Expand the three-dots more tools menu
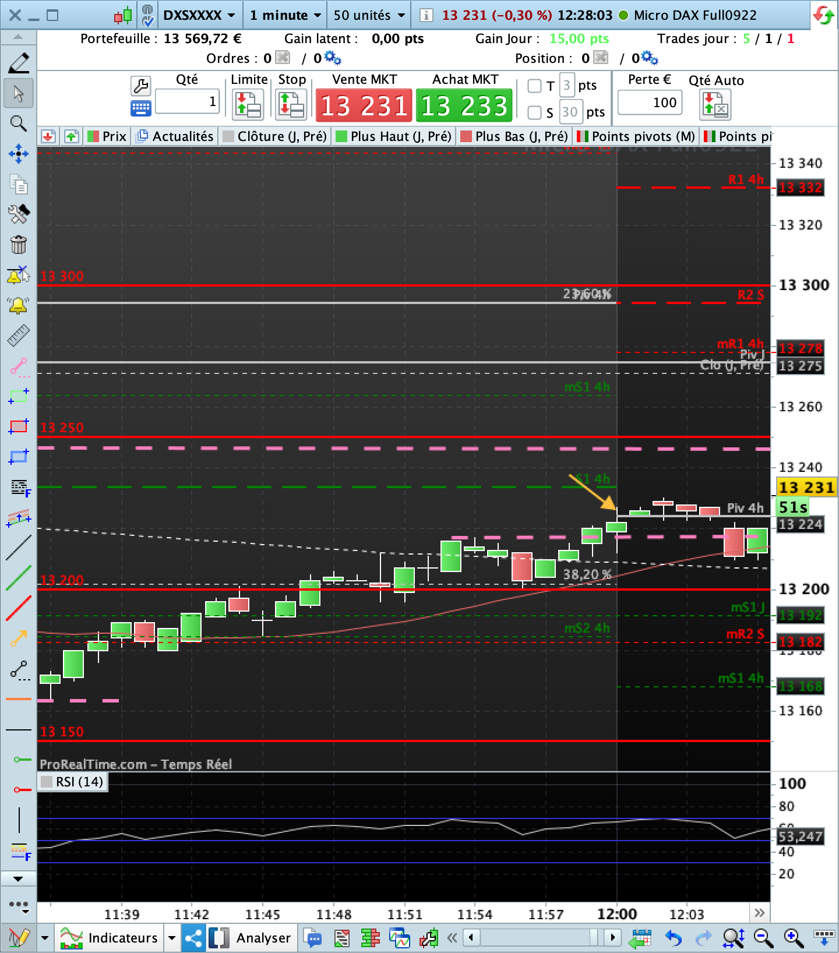Screen dimensions: 839x953 point(19,906)
